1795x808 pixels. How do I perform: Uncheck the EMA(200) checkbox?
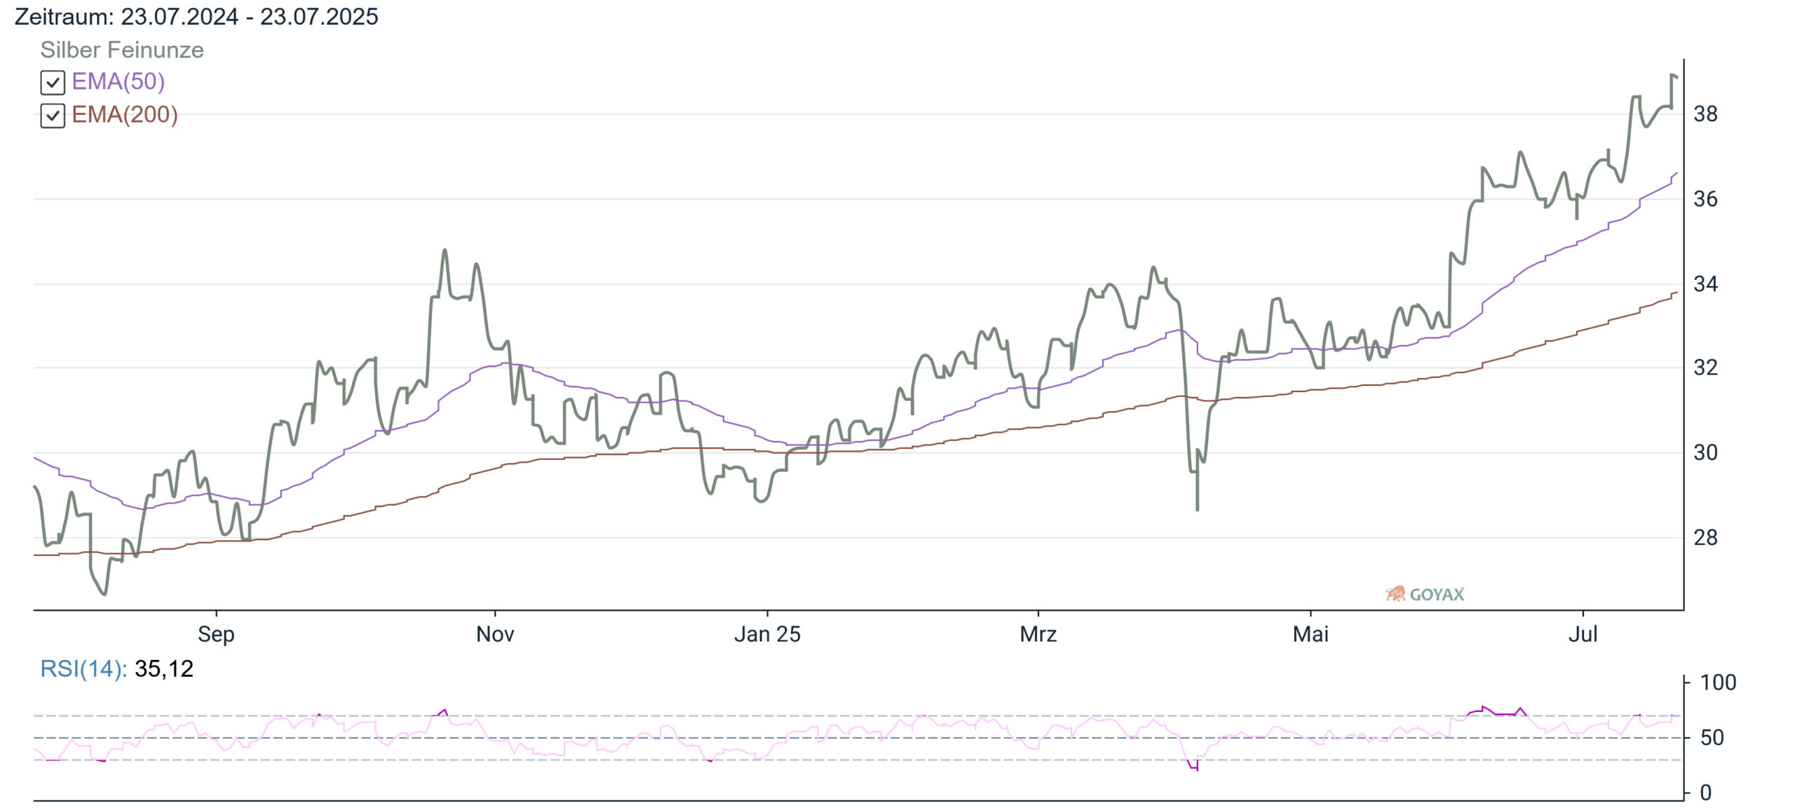(x=53, y=116)
